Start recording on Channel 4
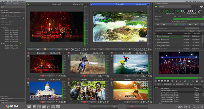 click(x=85, y=76)
